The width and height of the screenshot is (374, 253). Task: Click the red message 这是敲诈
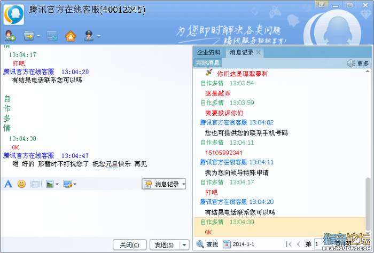point(218,93)
